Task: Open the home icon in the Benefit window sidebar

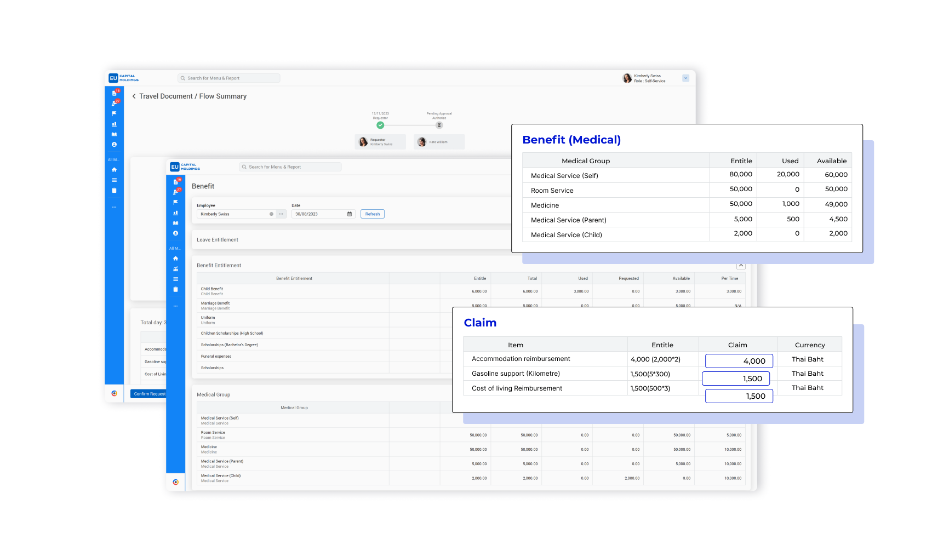Action: click(175, 259)
